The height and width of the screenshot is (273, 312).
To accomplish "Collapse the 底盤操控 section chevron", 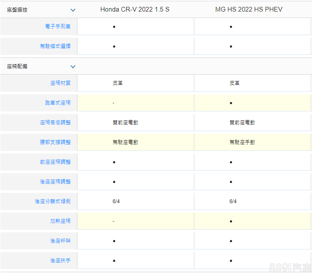I will coord(73,10).
